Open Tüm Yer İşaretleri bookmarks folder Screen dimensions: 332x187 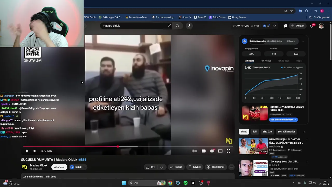[319, 17]
